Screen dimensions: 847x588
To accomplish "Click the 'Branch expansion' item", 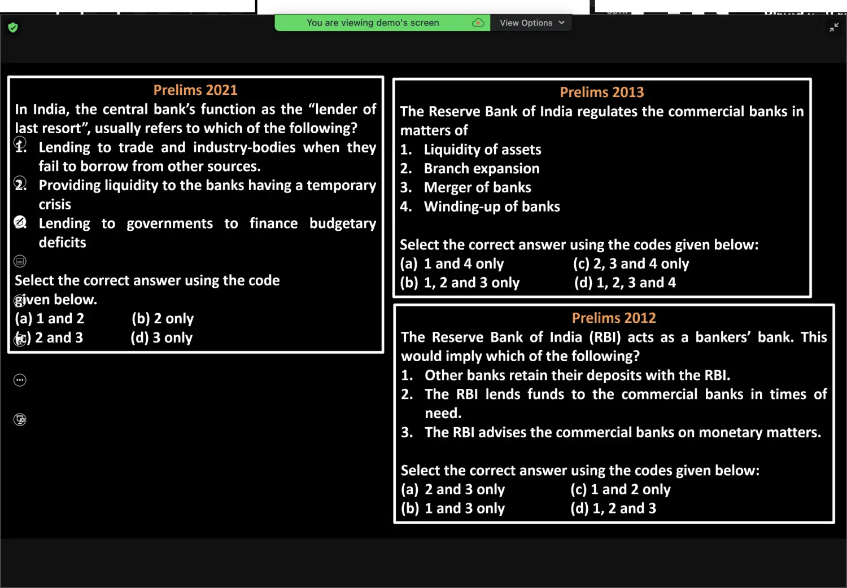I will pos(482,169).
